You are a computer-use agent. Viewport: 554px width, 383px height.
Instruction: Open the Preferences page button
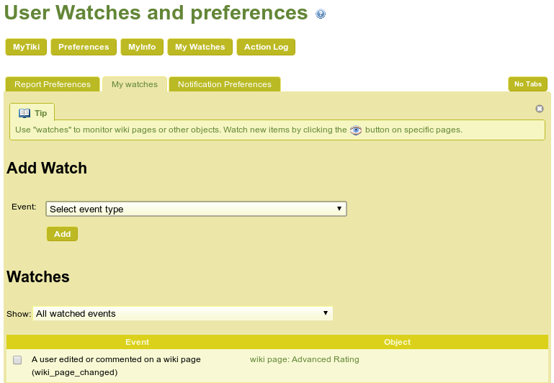point(84,47)
